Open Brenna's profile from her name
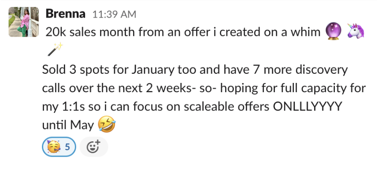The height and width of the screenshot is (187, 386). click(x=65, y=14)
